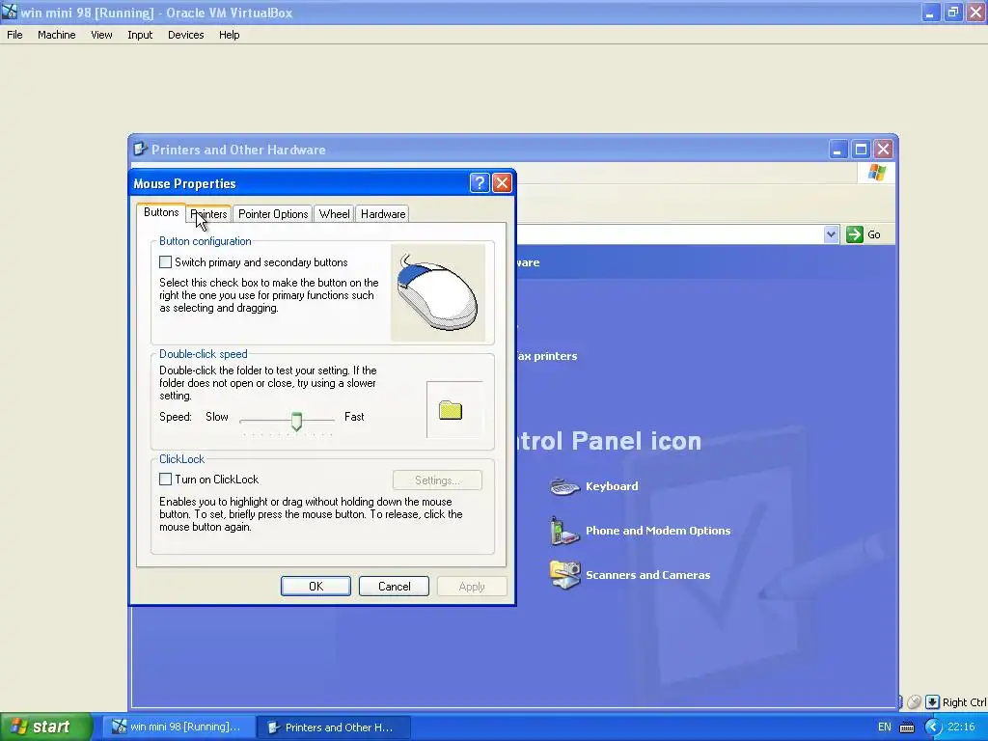Click the ClickLock Settings button
This screenshot has height=741, width=988.
coord(437,480)
